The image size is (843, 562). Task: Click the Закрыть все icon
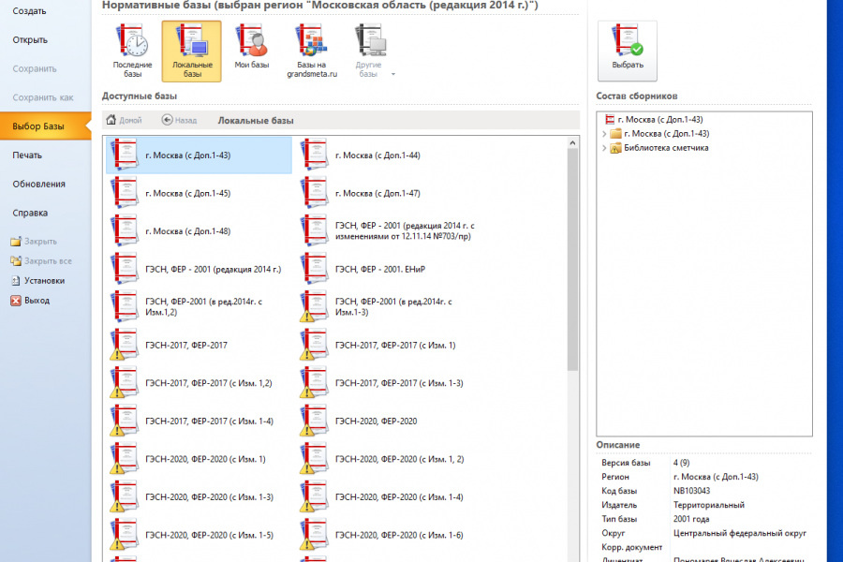click(16, 260)
